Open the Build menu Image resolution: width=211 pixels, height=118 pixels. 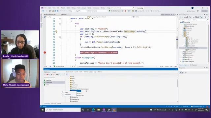pos(68,8)
